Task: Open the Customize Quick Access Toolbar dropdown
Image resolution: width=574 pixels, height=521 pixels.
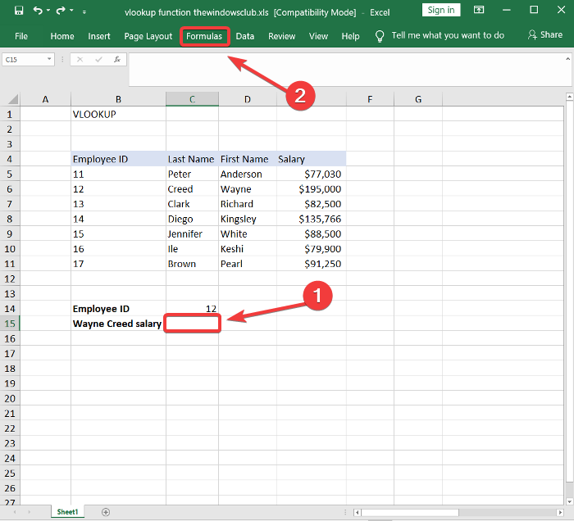Action: tap(84, 11)
